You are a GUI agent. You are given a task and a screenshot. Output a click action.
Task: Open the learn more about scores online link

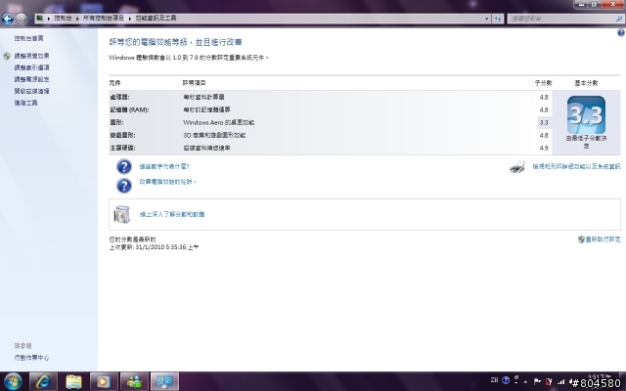coord(172,214)
